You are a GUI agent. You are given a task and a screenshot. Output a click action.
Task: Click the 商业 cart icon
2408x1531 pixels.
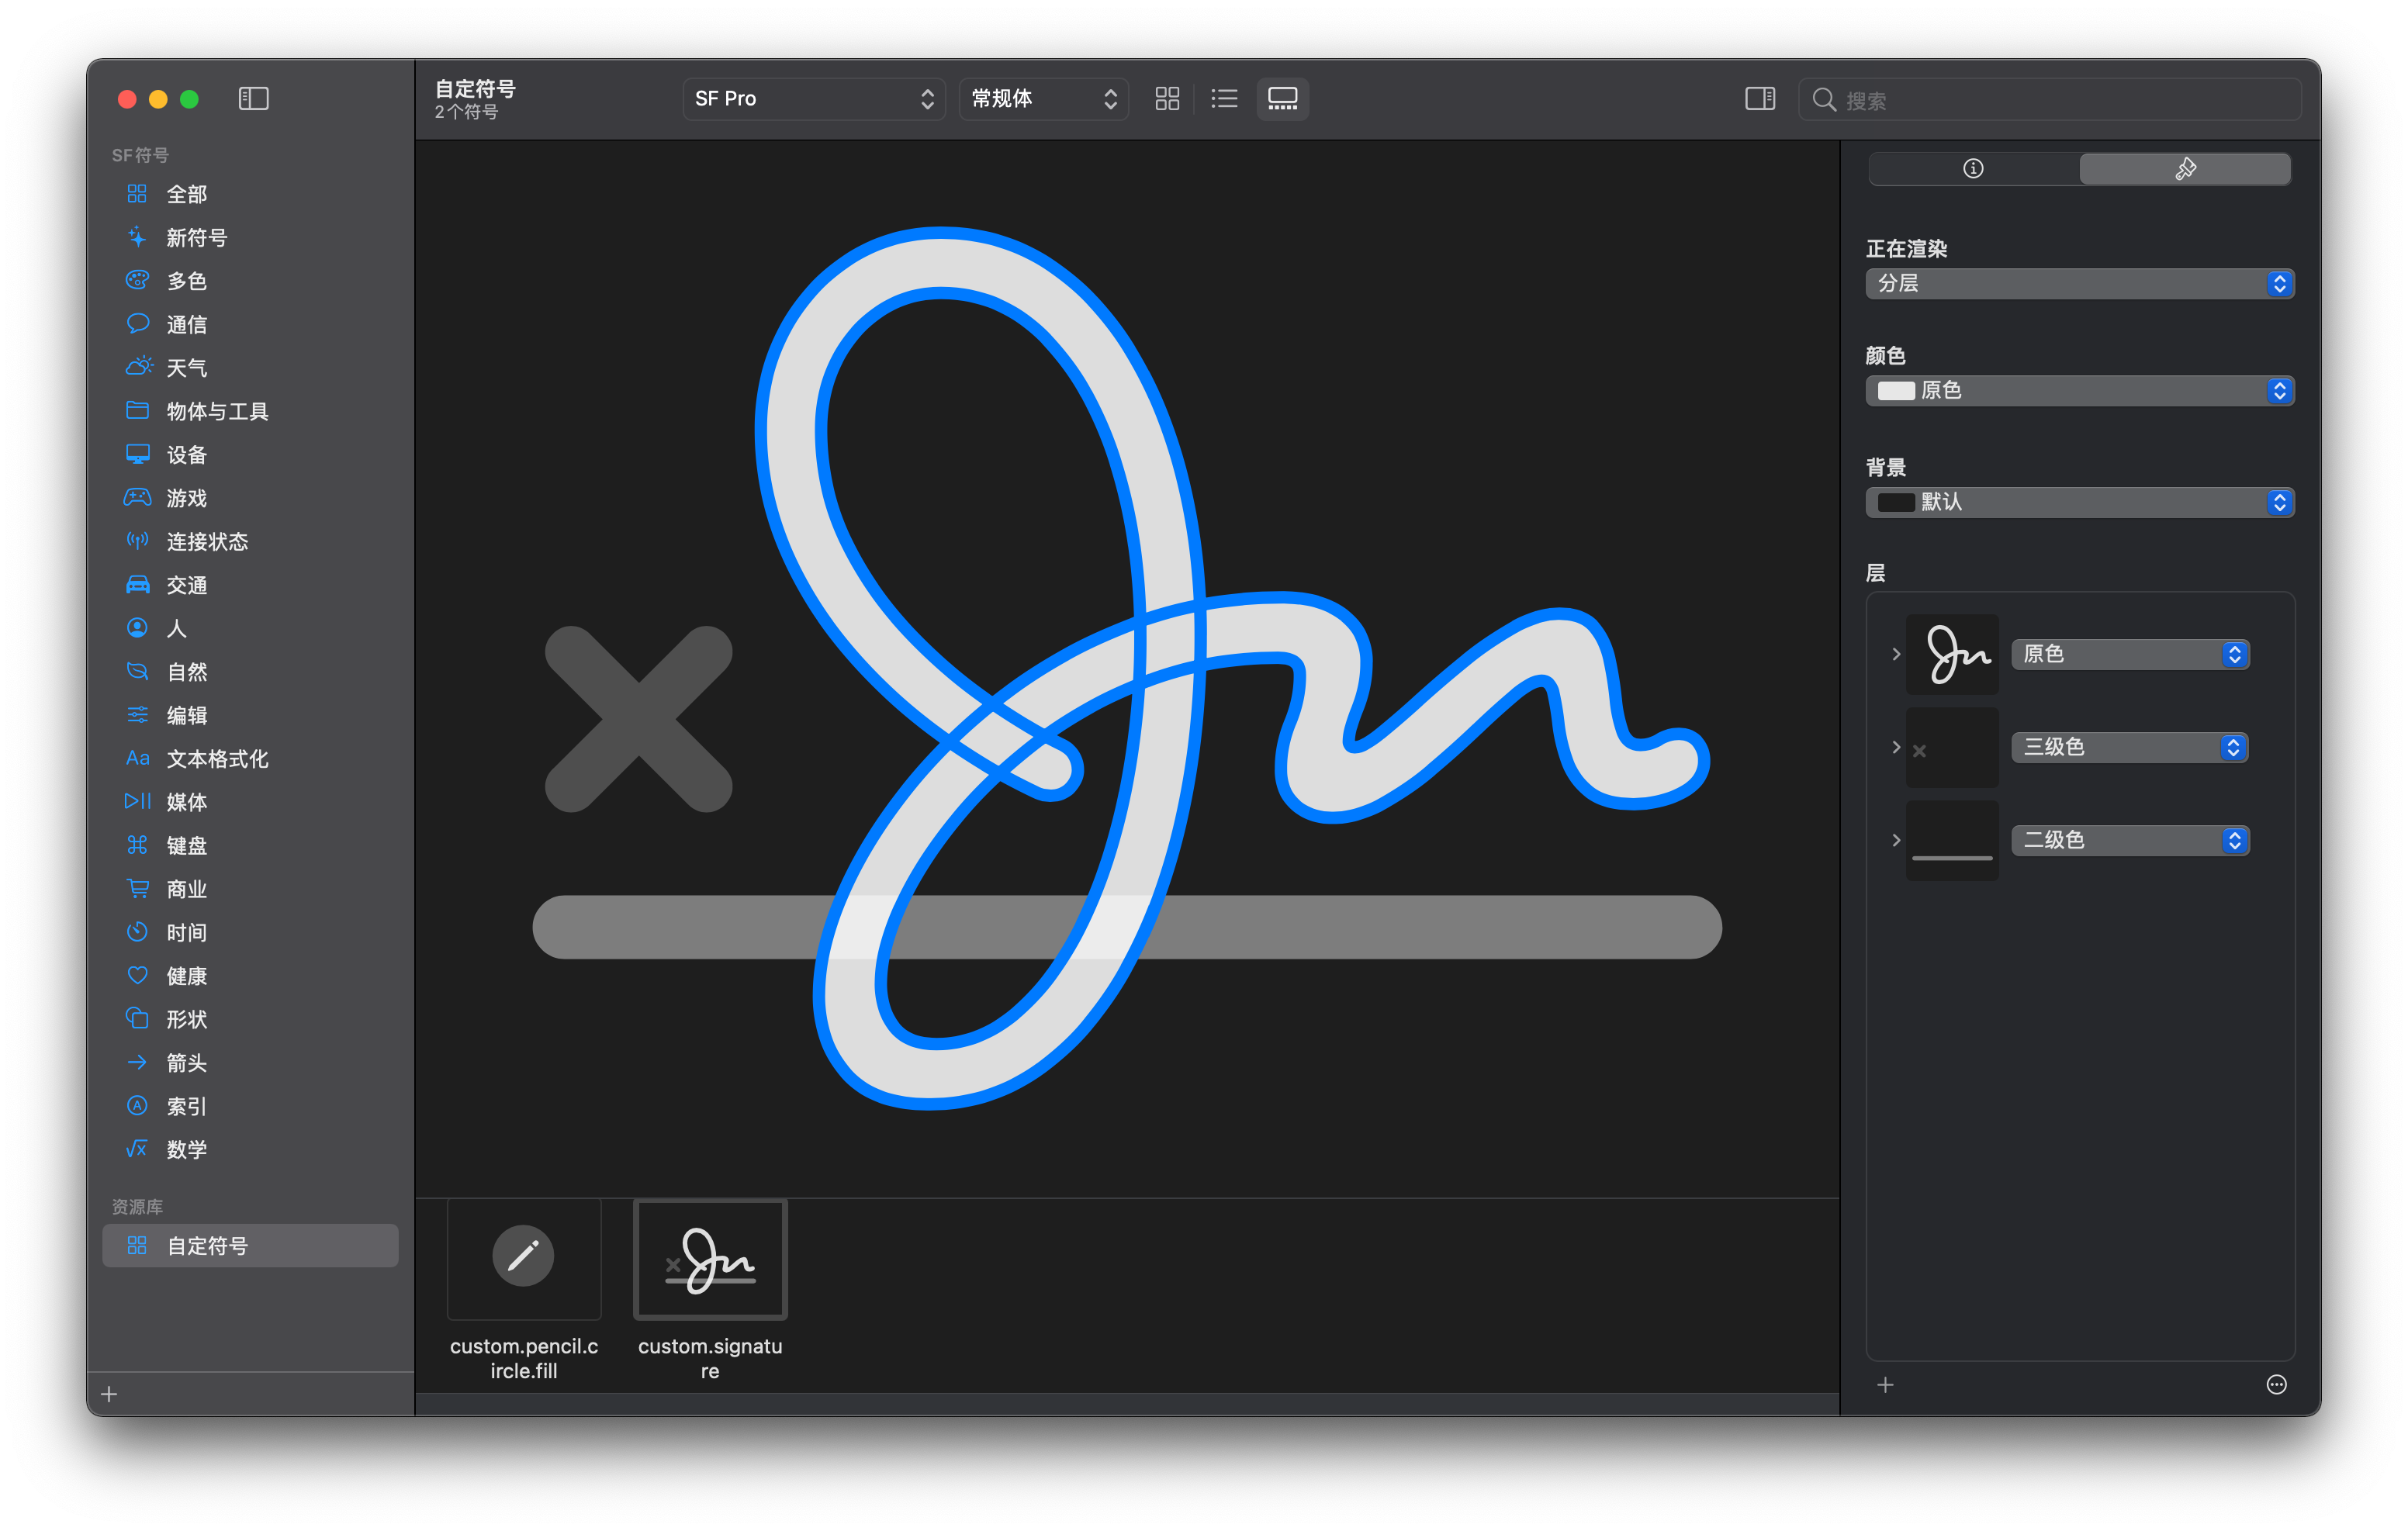(137, 888)
